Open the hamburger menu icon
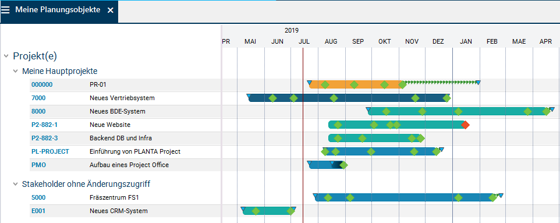Screen dimensions: 560x223 [6, 10]
